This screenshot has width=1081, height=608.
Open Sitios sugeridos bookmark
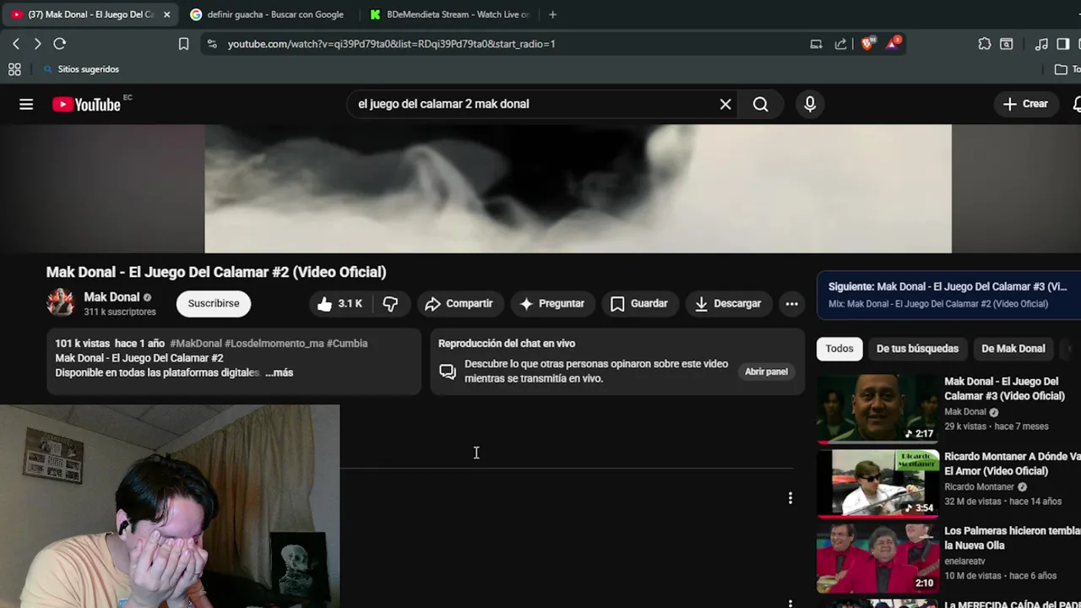tap(81, 69)
